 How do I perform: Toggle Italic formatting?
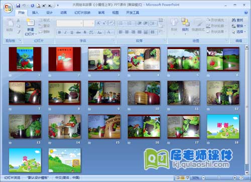pyautogui.click(x=65, y=32)
